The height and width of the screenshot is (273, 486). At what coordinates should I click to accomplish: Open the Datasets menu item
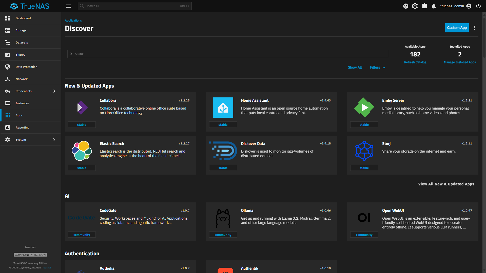point(30,43)
